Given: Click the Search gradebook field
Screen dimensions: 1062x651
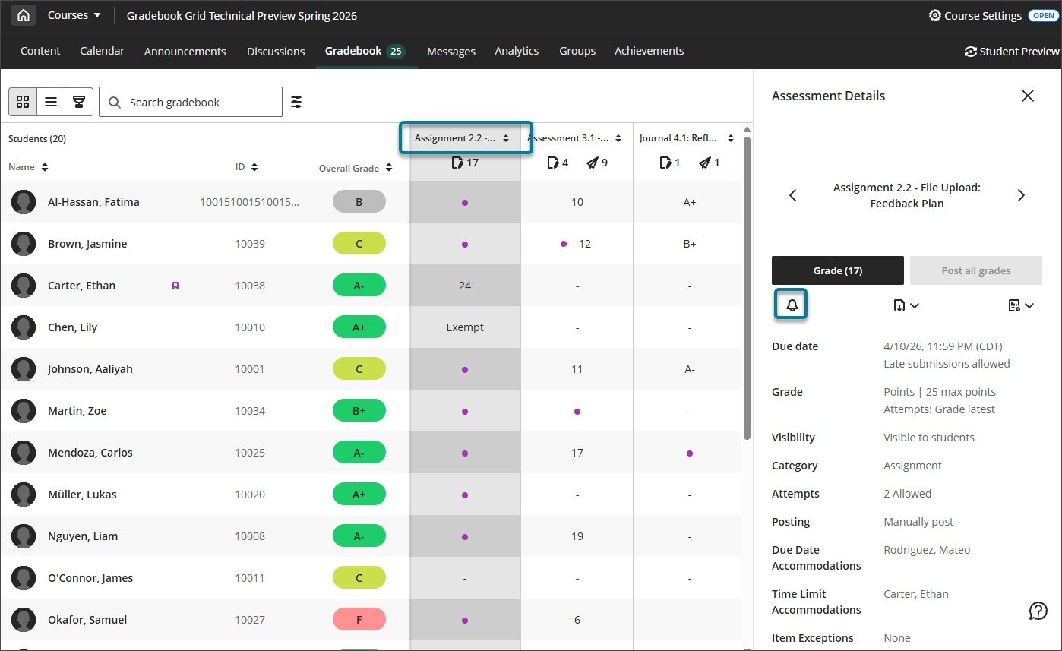Looking at the screenshot, I should coord(191,102).
